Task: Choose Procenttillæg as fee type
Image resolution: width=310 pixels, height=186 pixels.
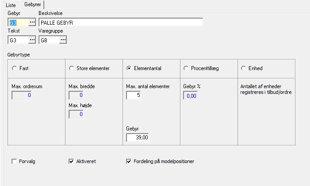Action: 186,68
